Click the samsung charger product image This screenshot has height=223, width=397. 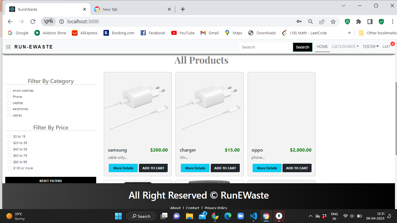coord(138,108)
